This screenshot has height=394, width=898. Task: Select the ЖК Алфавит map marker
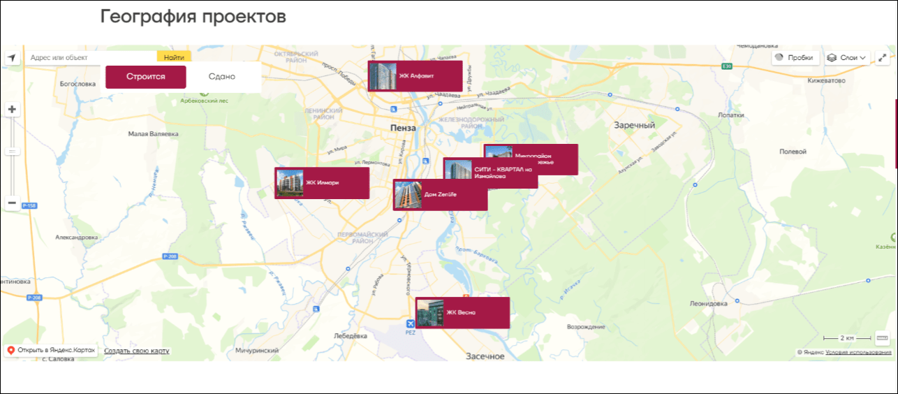point(415,76)
